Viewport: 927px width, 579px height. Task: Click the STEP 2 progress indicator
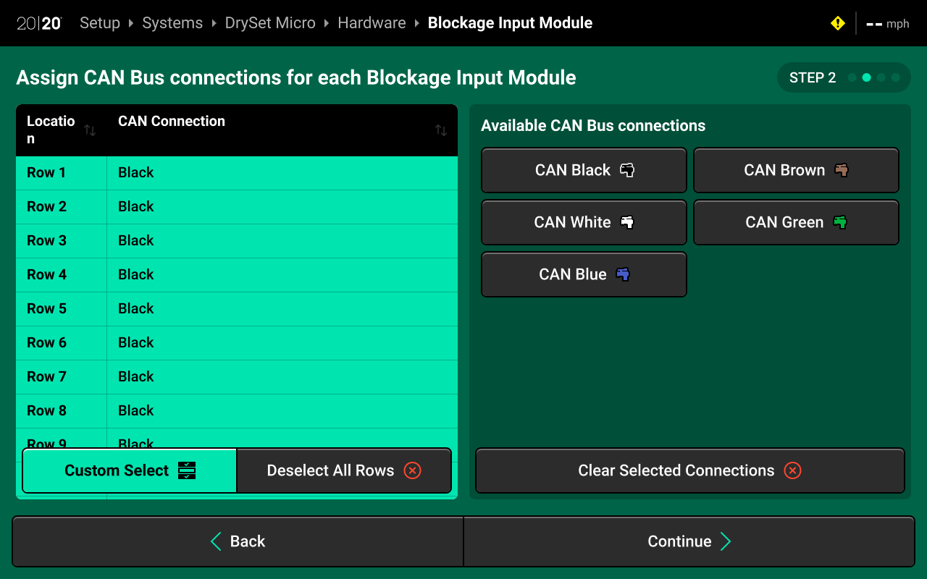pyautogui.click(x=843, y=78)
